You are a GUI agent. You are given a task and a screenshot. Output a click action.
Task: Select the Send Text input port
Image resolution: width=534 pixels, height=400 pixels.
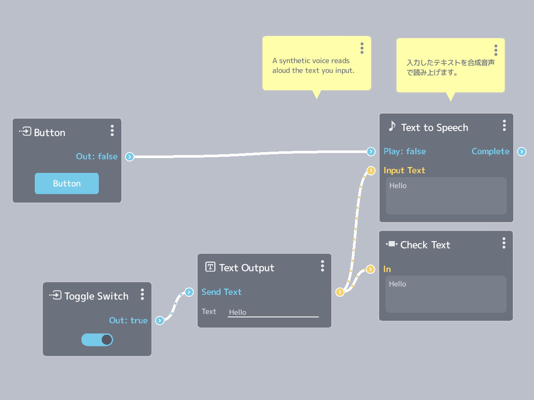(189, 292)
